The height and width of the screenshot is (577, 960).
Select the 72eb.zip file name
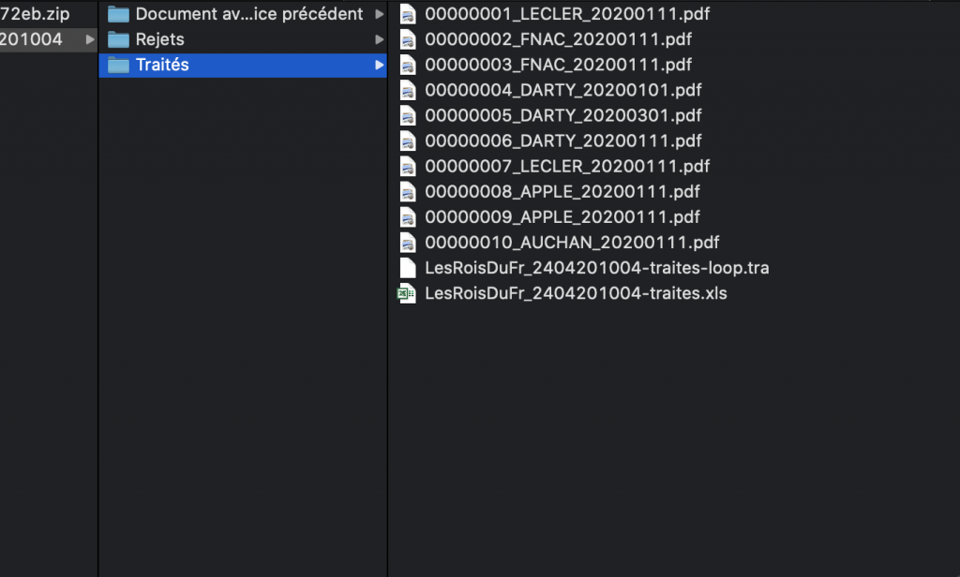click(x=35, y=14)
